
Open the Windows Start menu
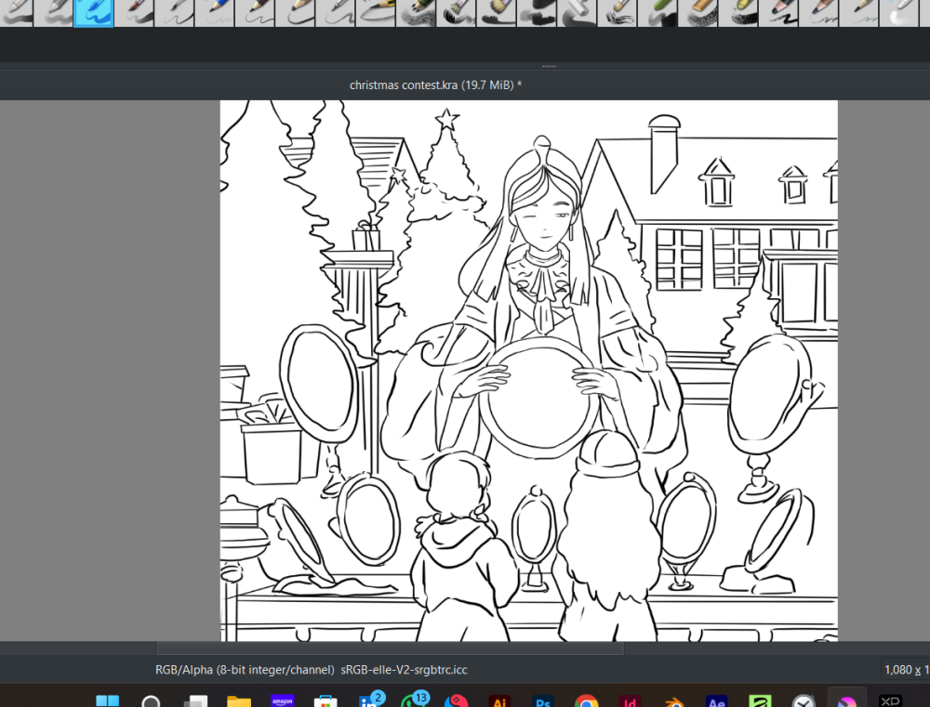(x=108, y=702)
